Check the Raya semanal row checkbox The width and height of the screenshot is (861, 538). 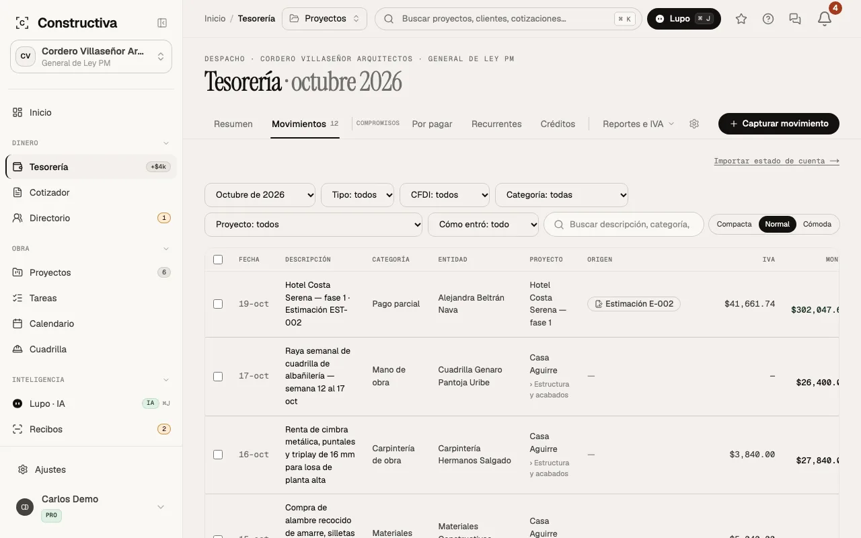point(218,377)
